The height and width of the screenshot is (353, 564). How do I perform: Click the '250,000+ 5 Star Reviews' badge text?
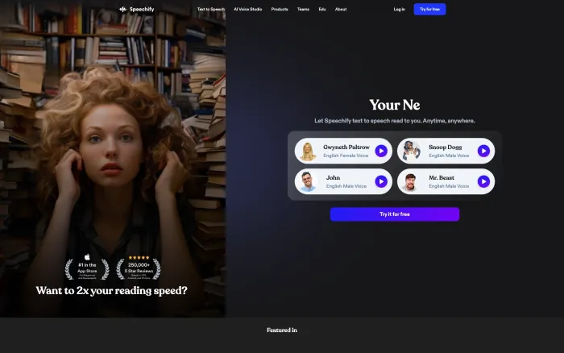(139, 268)
